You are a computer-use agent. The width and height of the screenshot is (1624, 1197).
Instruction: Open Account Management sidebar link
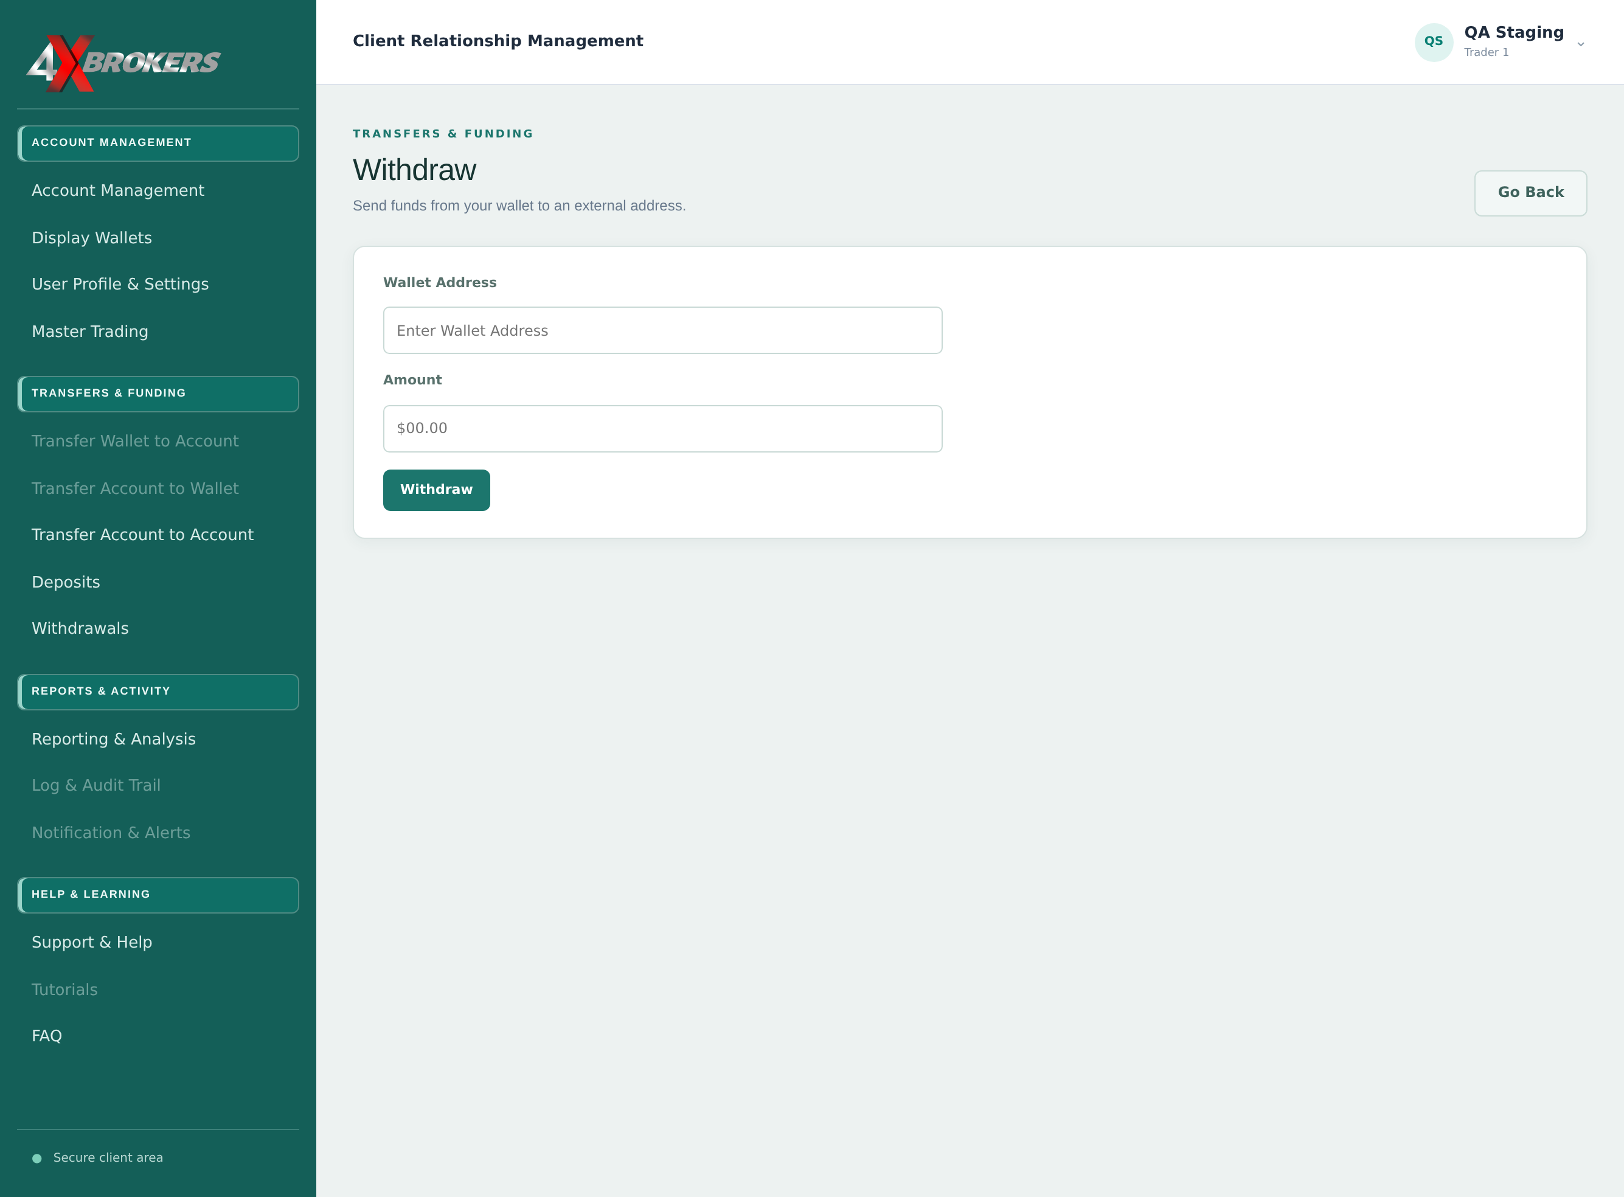coord(118,190)
